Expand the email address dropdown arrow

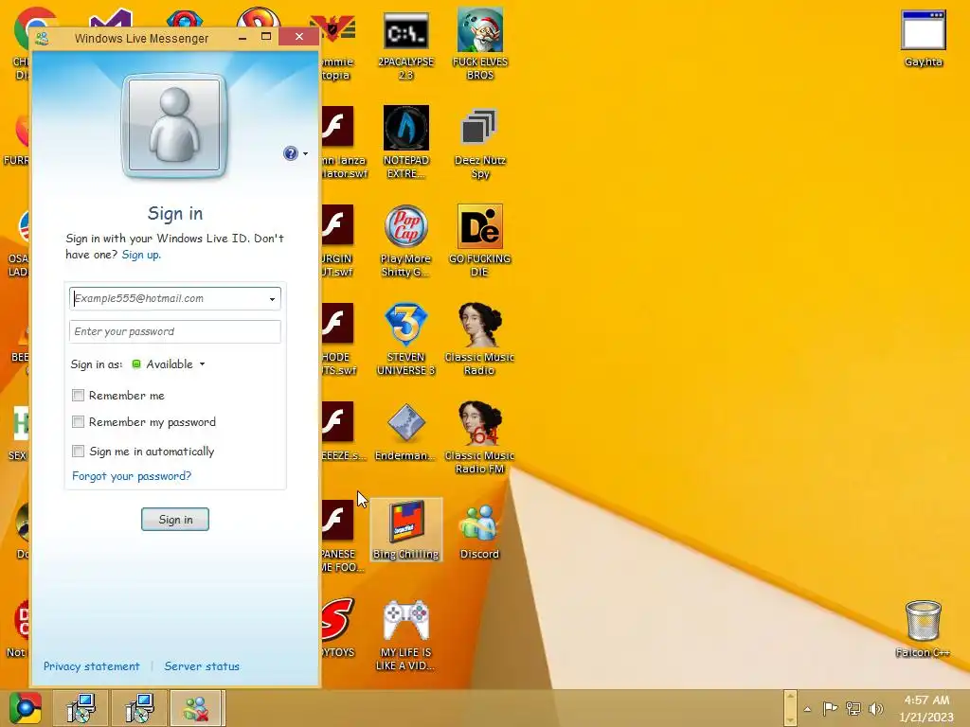272,299
